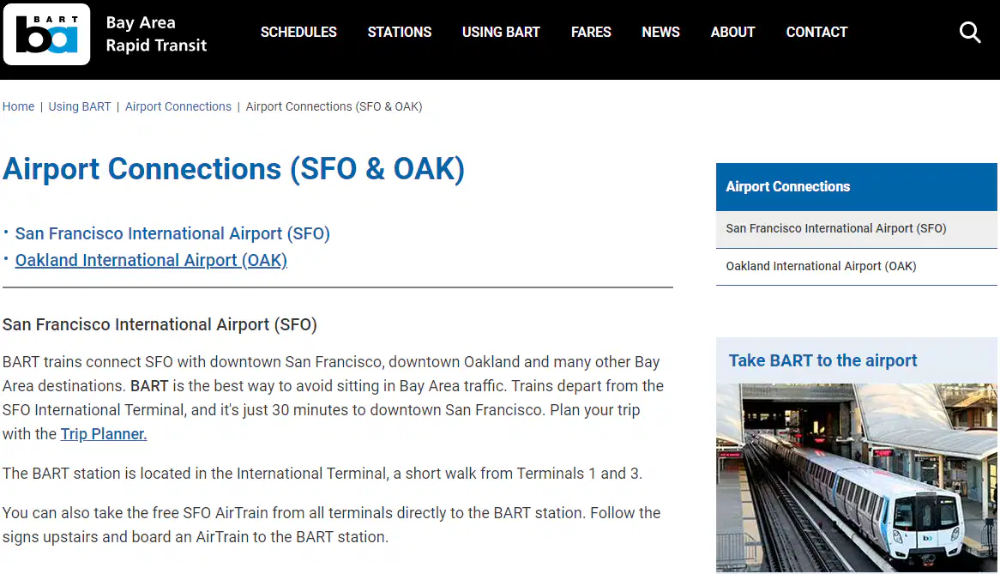Open the Contact menu item
The width and height of the screenshot is (1000, 574).
pos(816,32)
